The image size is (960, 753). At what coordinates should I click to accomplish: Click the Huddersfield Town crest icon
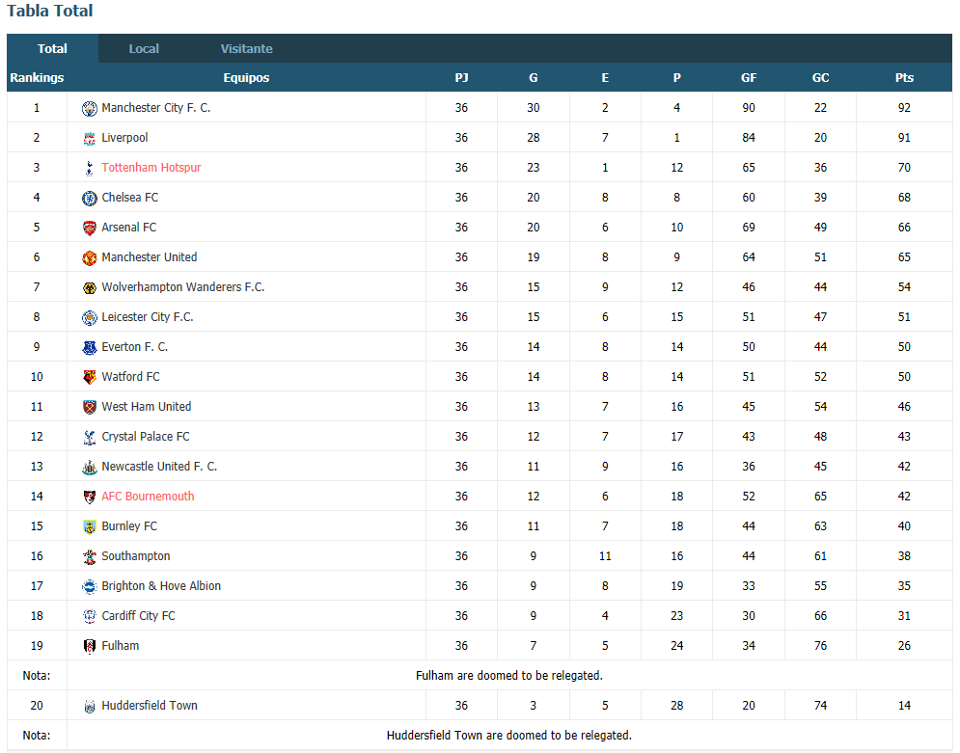(x=90, y=707)
